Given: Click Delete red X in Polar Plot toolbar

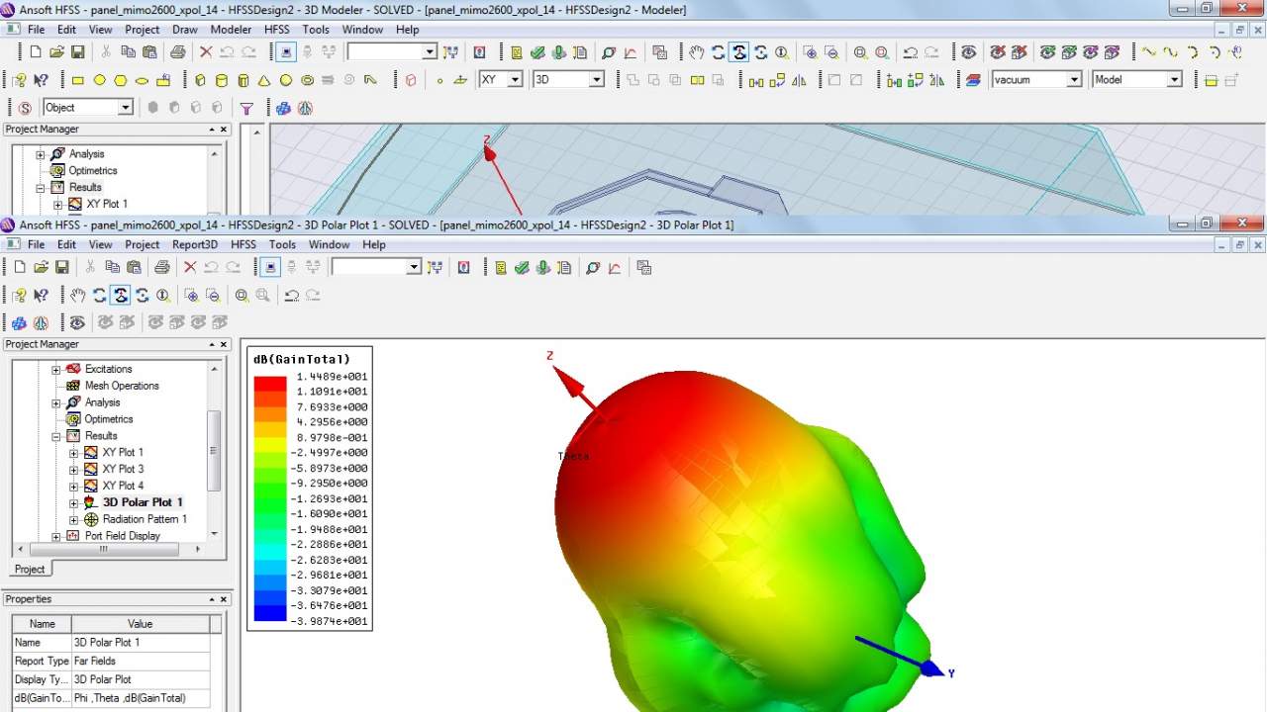Looking at the screenshot, I should (x=190, y=267).
